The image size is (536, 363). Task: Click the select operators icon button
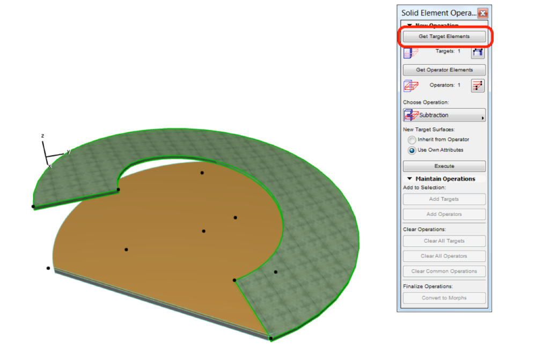478,85
